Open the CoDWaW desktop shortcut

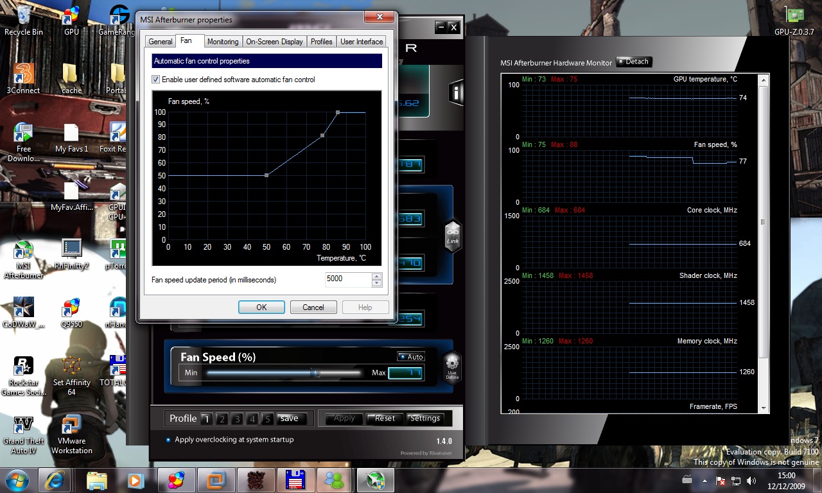click(23, 313)
